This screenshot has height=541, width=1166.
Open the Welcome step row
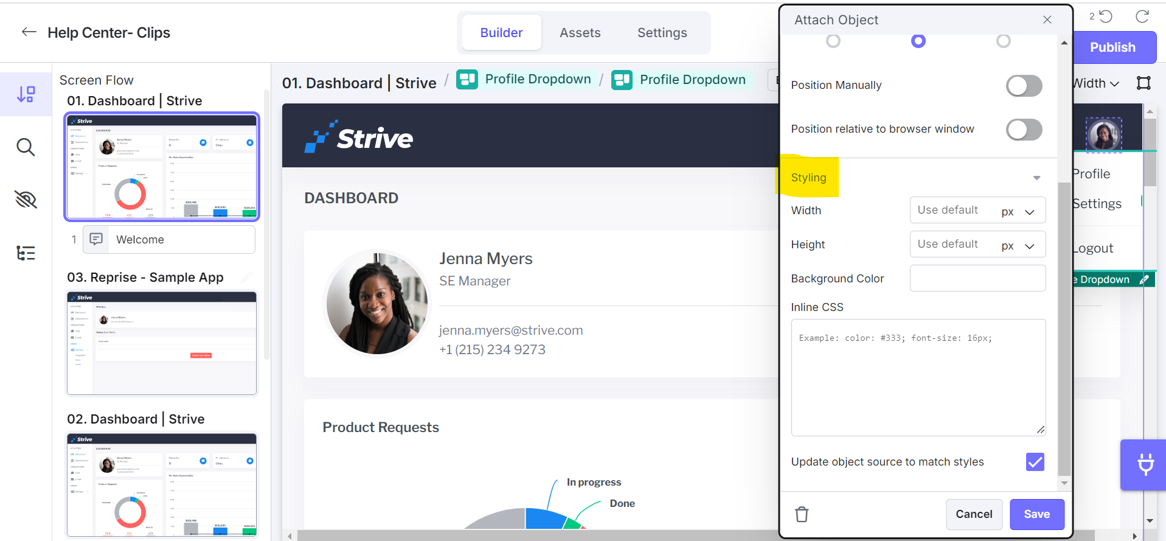168,240
